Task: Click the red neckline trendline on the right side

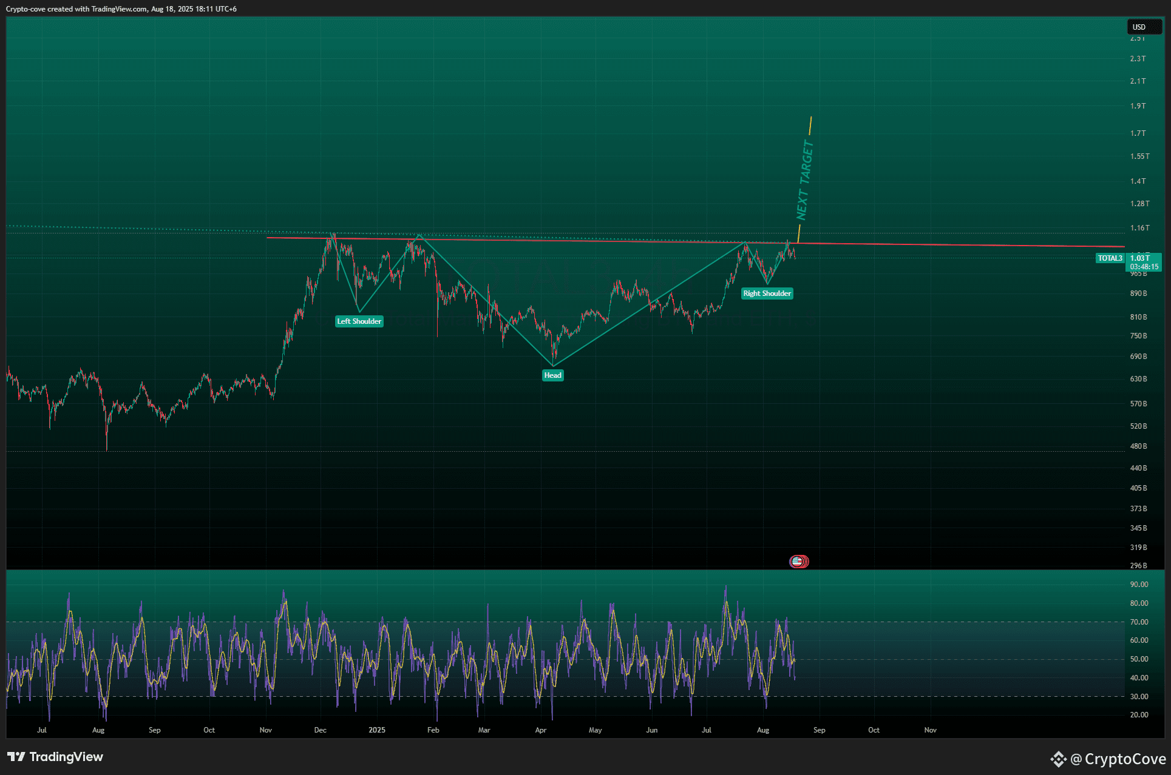Action: click(x=971, y=245)
